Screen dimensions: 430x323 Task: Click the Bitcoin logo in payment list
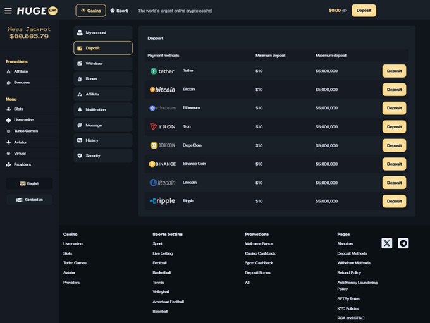tap(162, 90)
